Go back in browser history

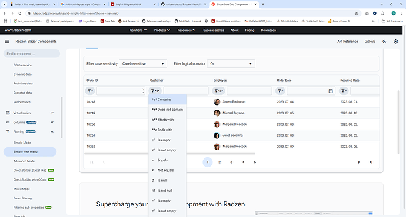(x=5, y=13)
